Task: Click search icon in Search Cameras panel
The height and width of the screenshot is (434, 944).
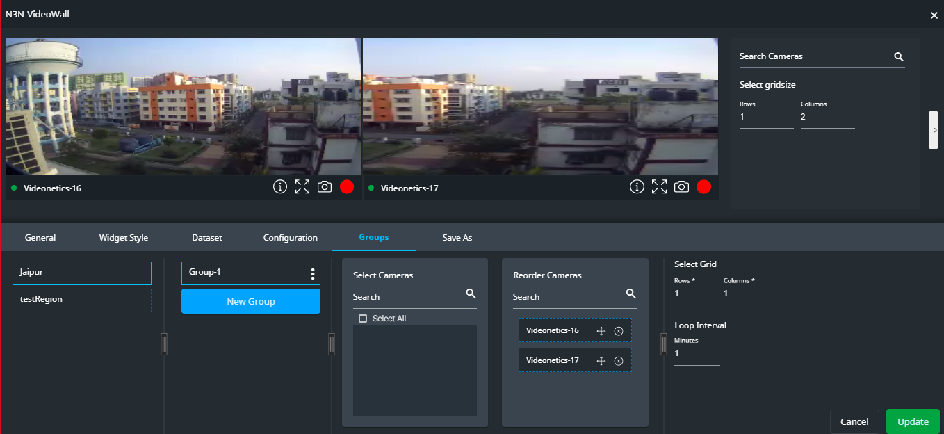Action: point(899,57)
